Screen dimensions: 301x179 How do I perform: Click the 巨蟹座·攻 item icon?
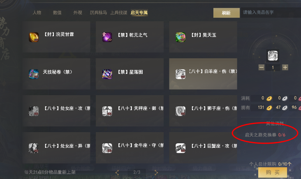181,148
